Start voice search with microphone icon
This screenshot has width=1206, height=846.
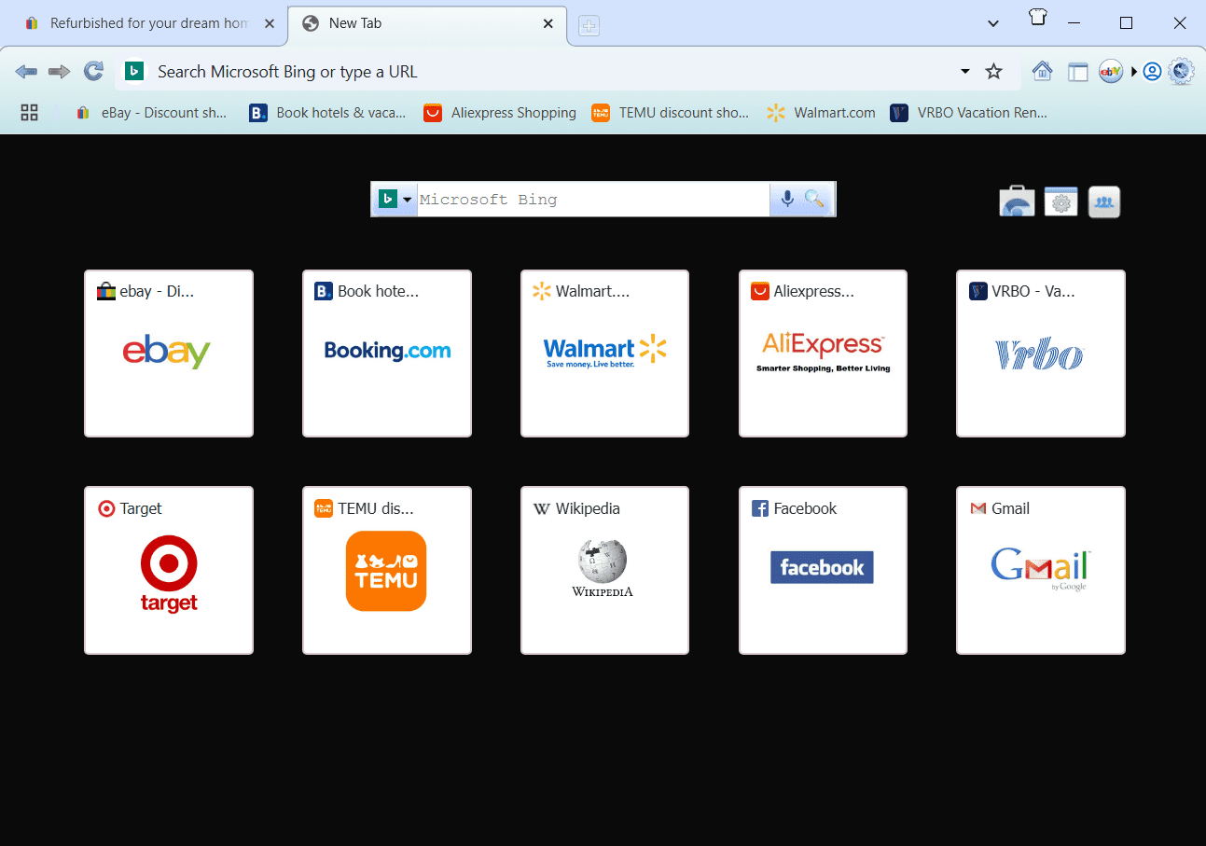click(x=787, y=199)
